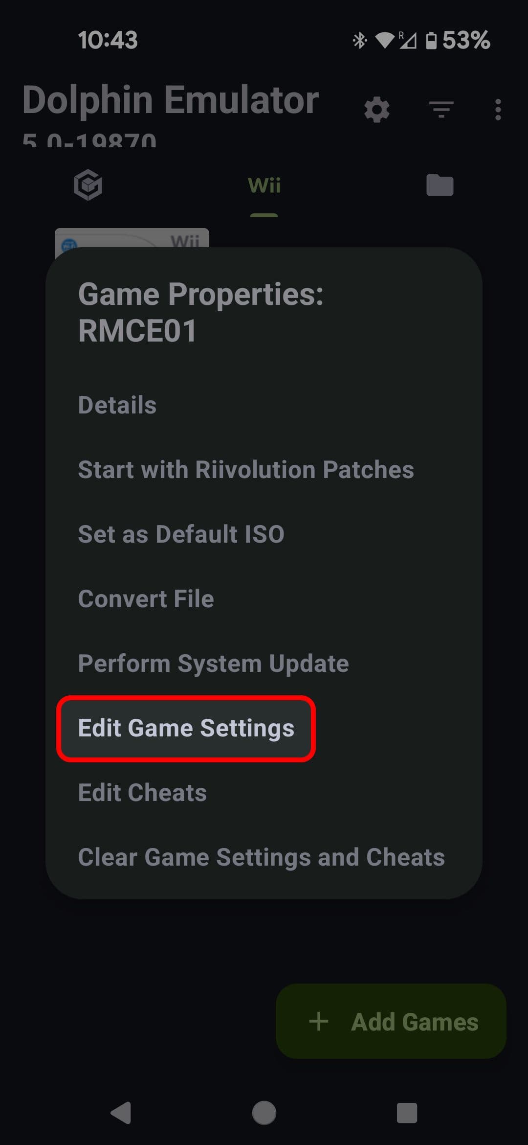Open Edit Game Settings
This screenshot has width=528, height=1145.
point(186,728)
